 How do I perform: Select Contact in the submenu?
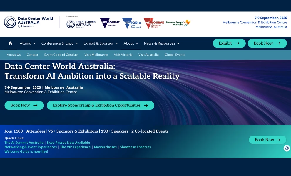[x=32, y=55]
